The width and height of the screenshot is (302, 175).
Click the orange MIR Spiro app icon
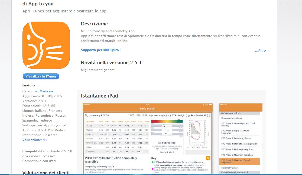pos(46,45)
